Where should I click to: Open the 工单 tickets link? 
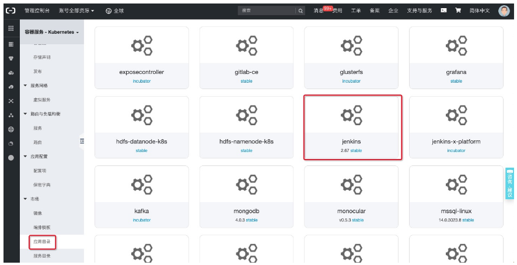(x=356, y=11)
